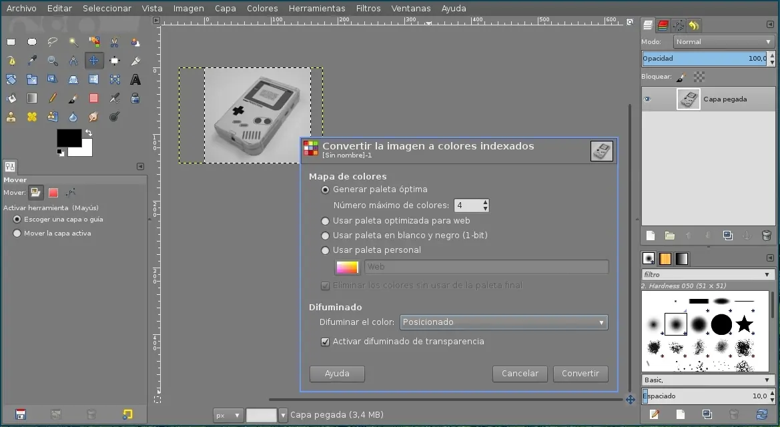Activate the Eraser tool
Screen dimensions: 780x427
pyautogui.click(x=94, y=98)
